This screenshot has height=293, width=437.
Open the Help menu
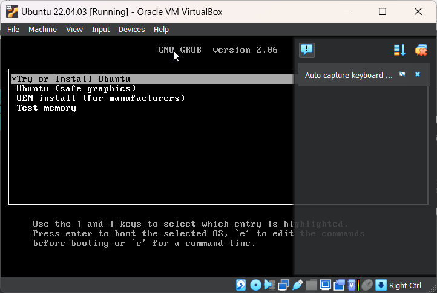click(x=161, y=29)
